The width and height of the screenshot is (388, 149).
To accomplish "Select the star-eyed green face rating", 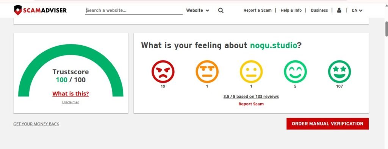I will (339, 71).
